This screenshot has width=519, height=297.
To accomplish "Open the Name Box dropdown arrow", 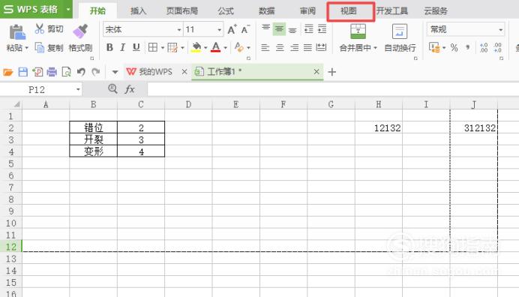I will 78,89.
